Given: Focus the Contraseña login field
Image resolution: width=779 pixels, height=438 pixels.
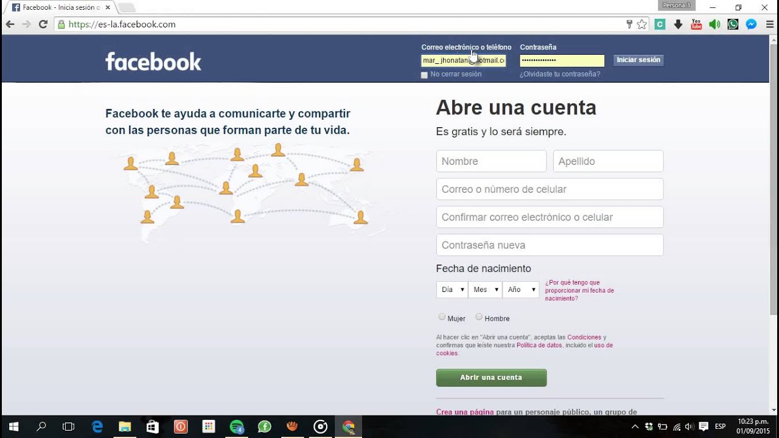Looking at the screenshot, I should 562,60.
